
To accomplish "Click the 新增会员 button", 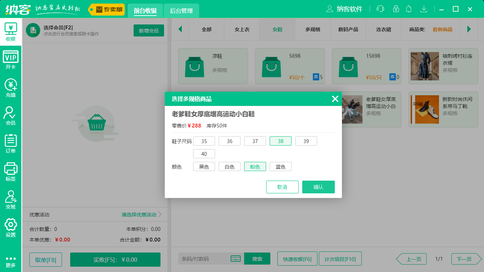I will coord(148,30).
